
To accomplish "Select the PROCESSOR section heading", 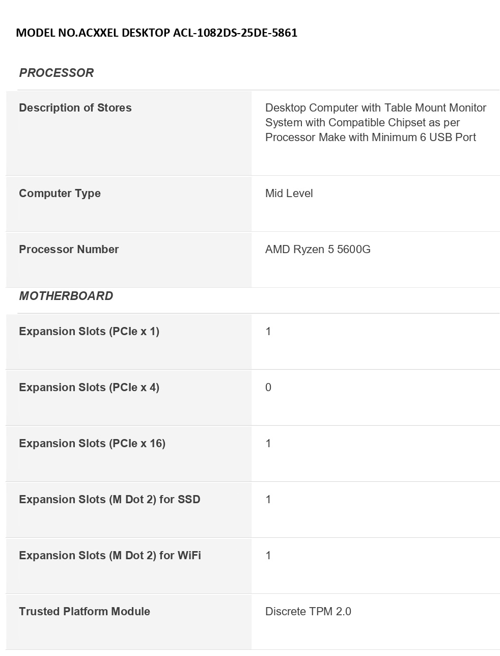I will tap(56, 73).
